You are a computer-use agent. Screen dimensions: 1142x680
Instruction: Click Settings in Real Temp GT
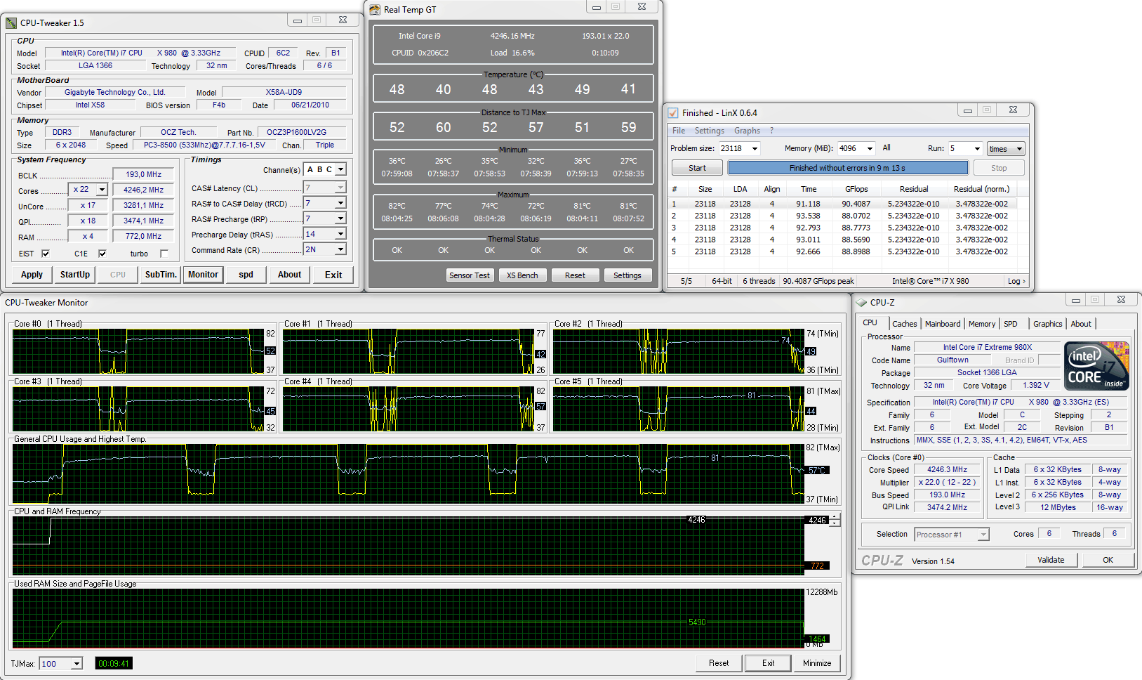pyautogui.click(x=628, y=275)
